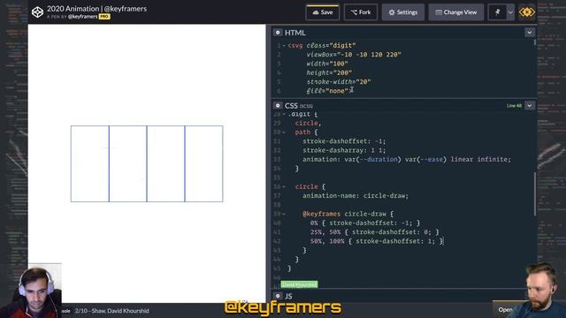Image resolution: width=566 pixels, height=318 pixels.
Task: Click the Line 48 error indicator
Action: coord(514,106)
